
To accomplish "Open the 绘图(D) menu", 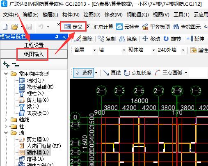I will pyautogui.click(x=92, y=15).
